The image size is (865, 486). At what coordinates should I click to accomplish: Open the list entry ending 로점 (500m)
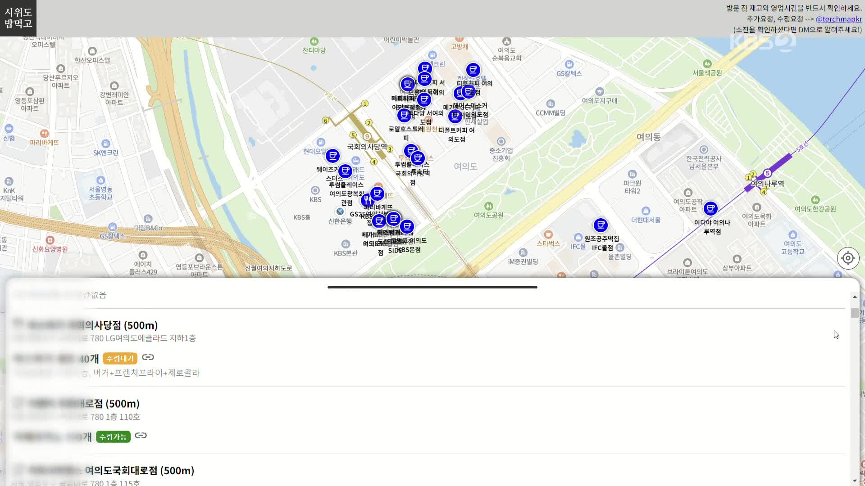(x=77, y=404)
